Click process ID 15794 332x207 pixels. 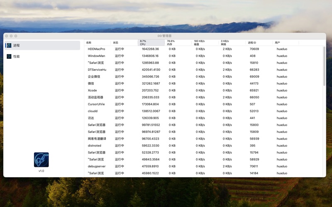click(x=254, y=152)
